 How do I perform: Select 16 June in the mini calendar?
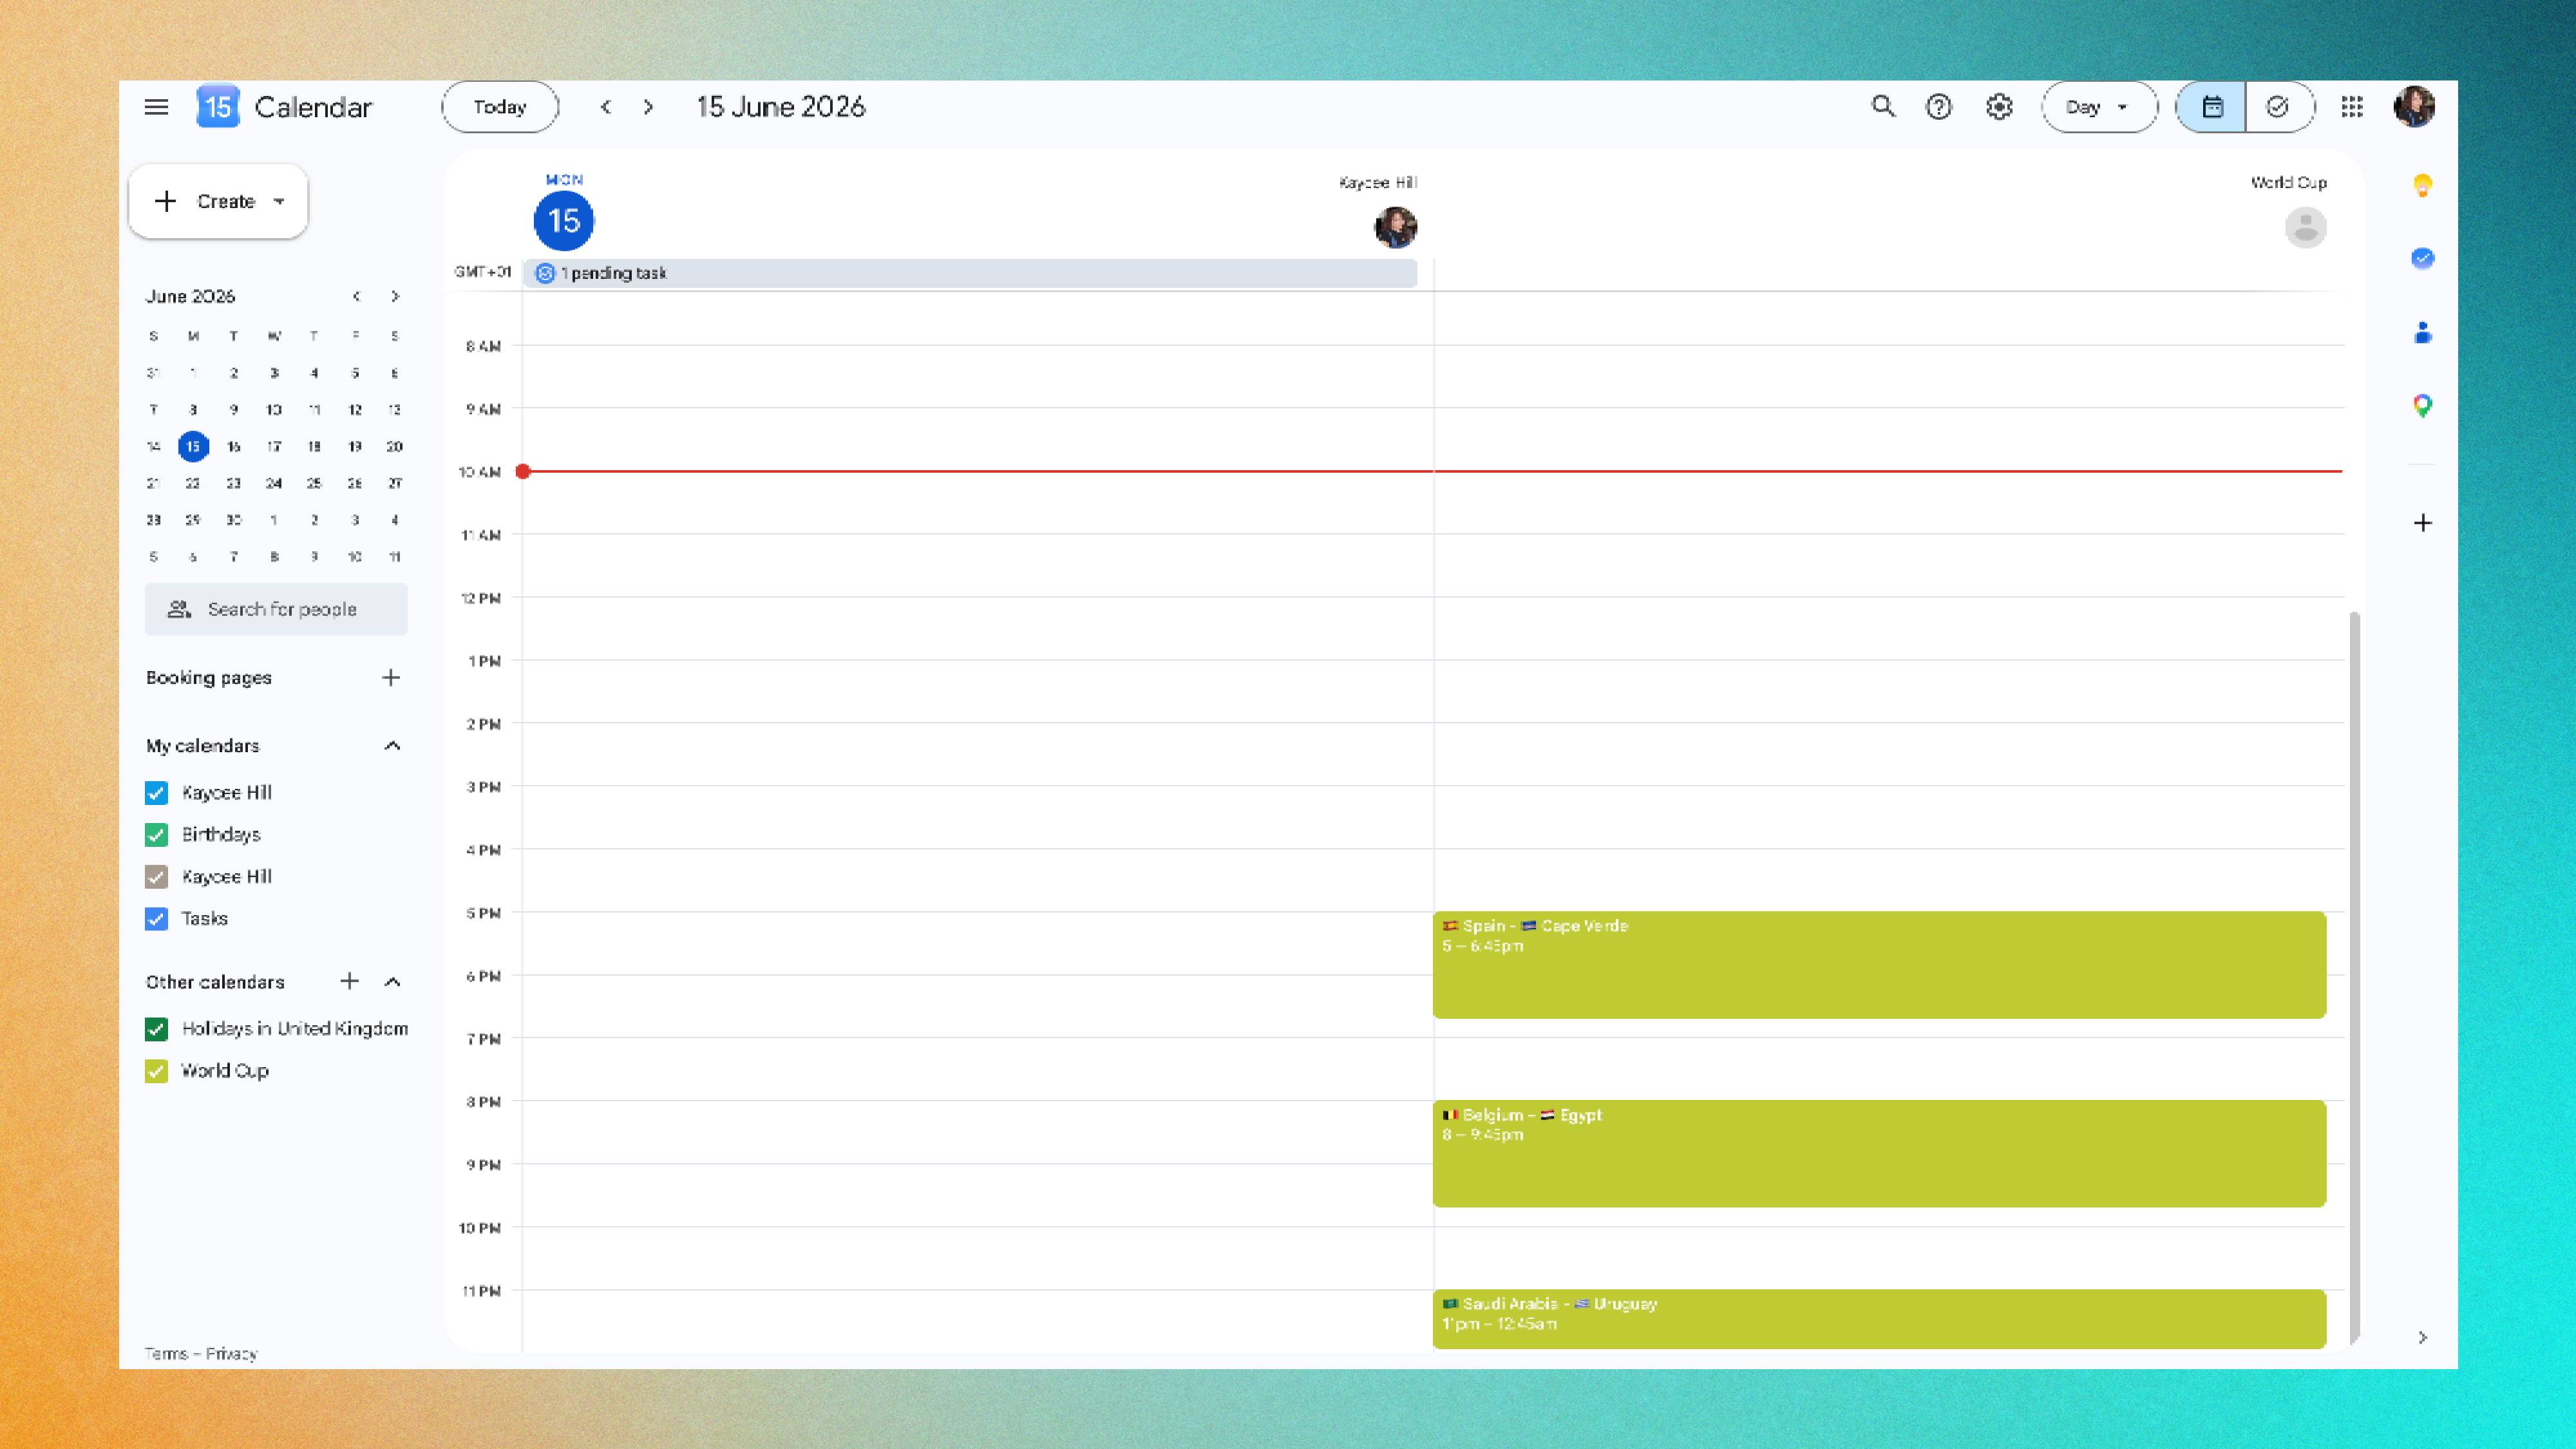pos(233,446)
